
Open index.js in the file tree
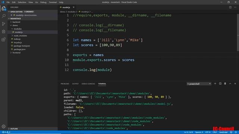point(17,39)
